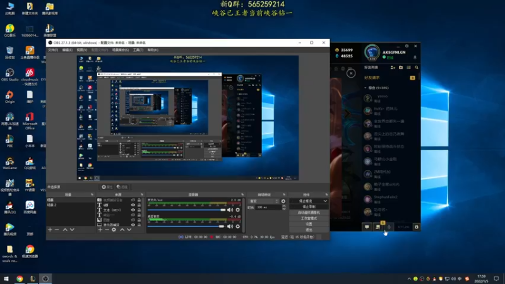Click the 时长 300 ms input field

268,208
